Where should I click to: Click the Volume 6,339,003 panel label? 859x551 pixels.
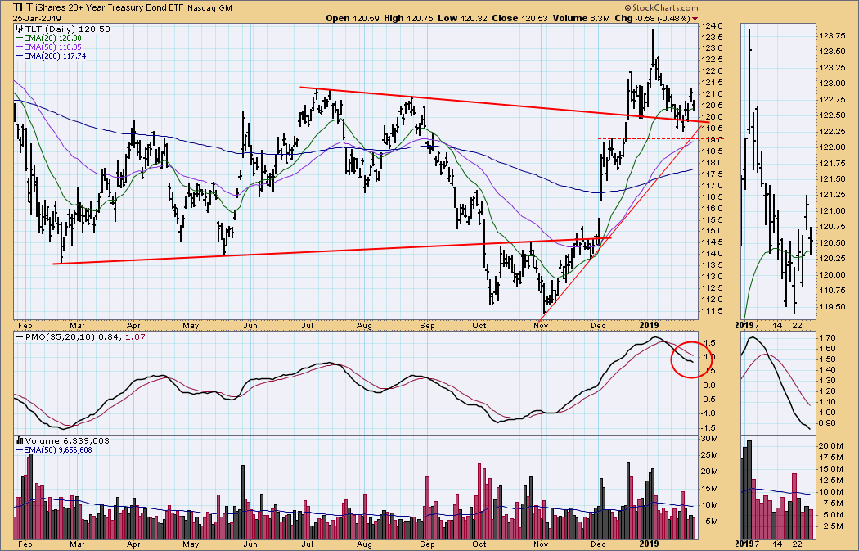point(67,440)
